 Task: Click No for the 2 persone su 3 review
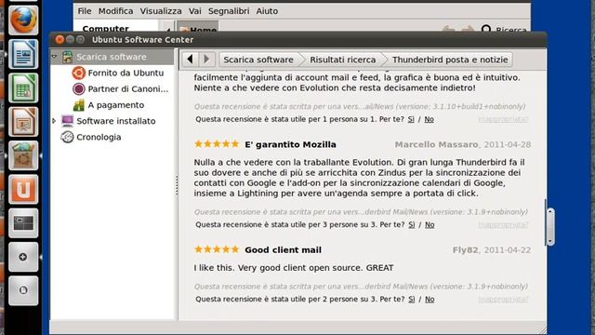click(x=430, y=300)
